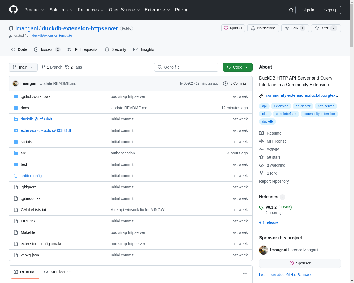Viewport: 354px width, 283px height.
Task: Open the main branch selector dropdown
Action: tap(23, 67)
